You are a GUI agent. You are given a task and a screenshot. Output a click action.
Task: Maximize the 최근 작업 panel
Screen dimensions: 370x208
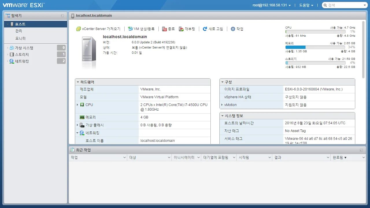(x=361, y=150)
